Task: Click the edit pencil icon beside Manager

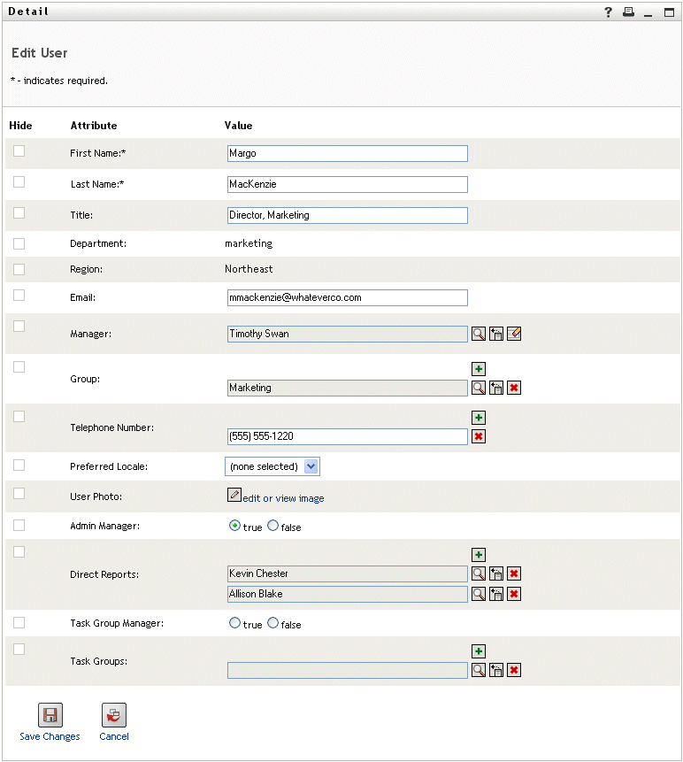Action: 514,334
